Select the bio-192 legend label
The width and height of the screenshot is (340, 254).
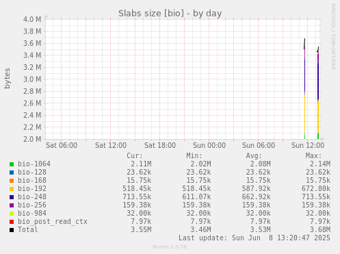[x=32, y=188]
